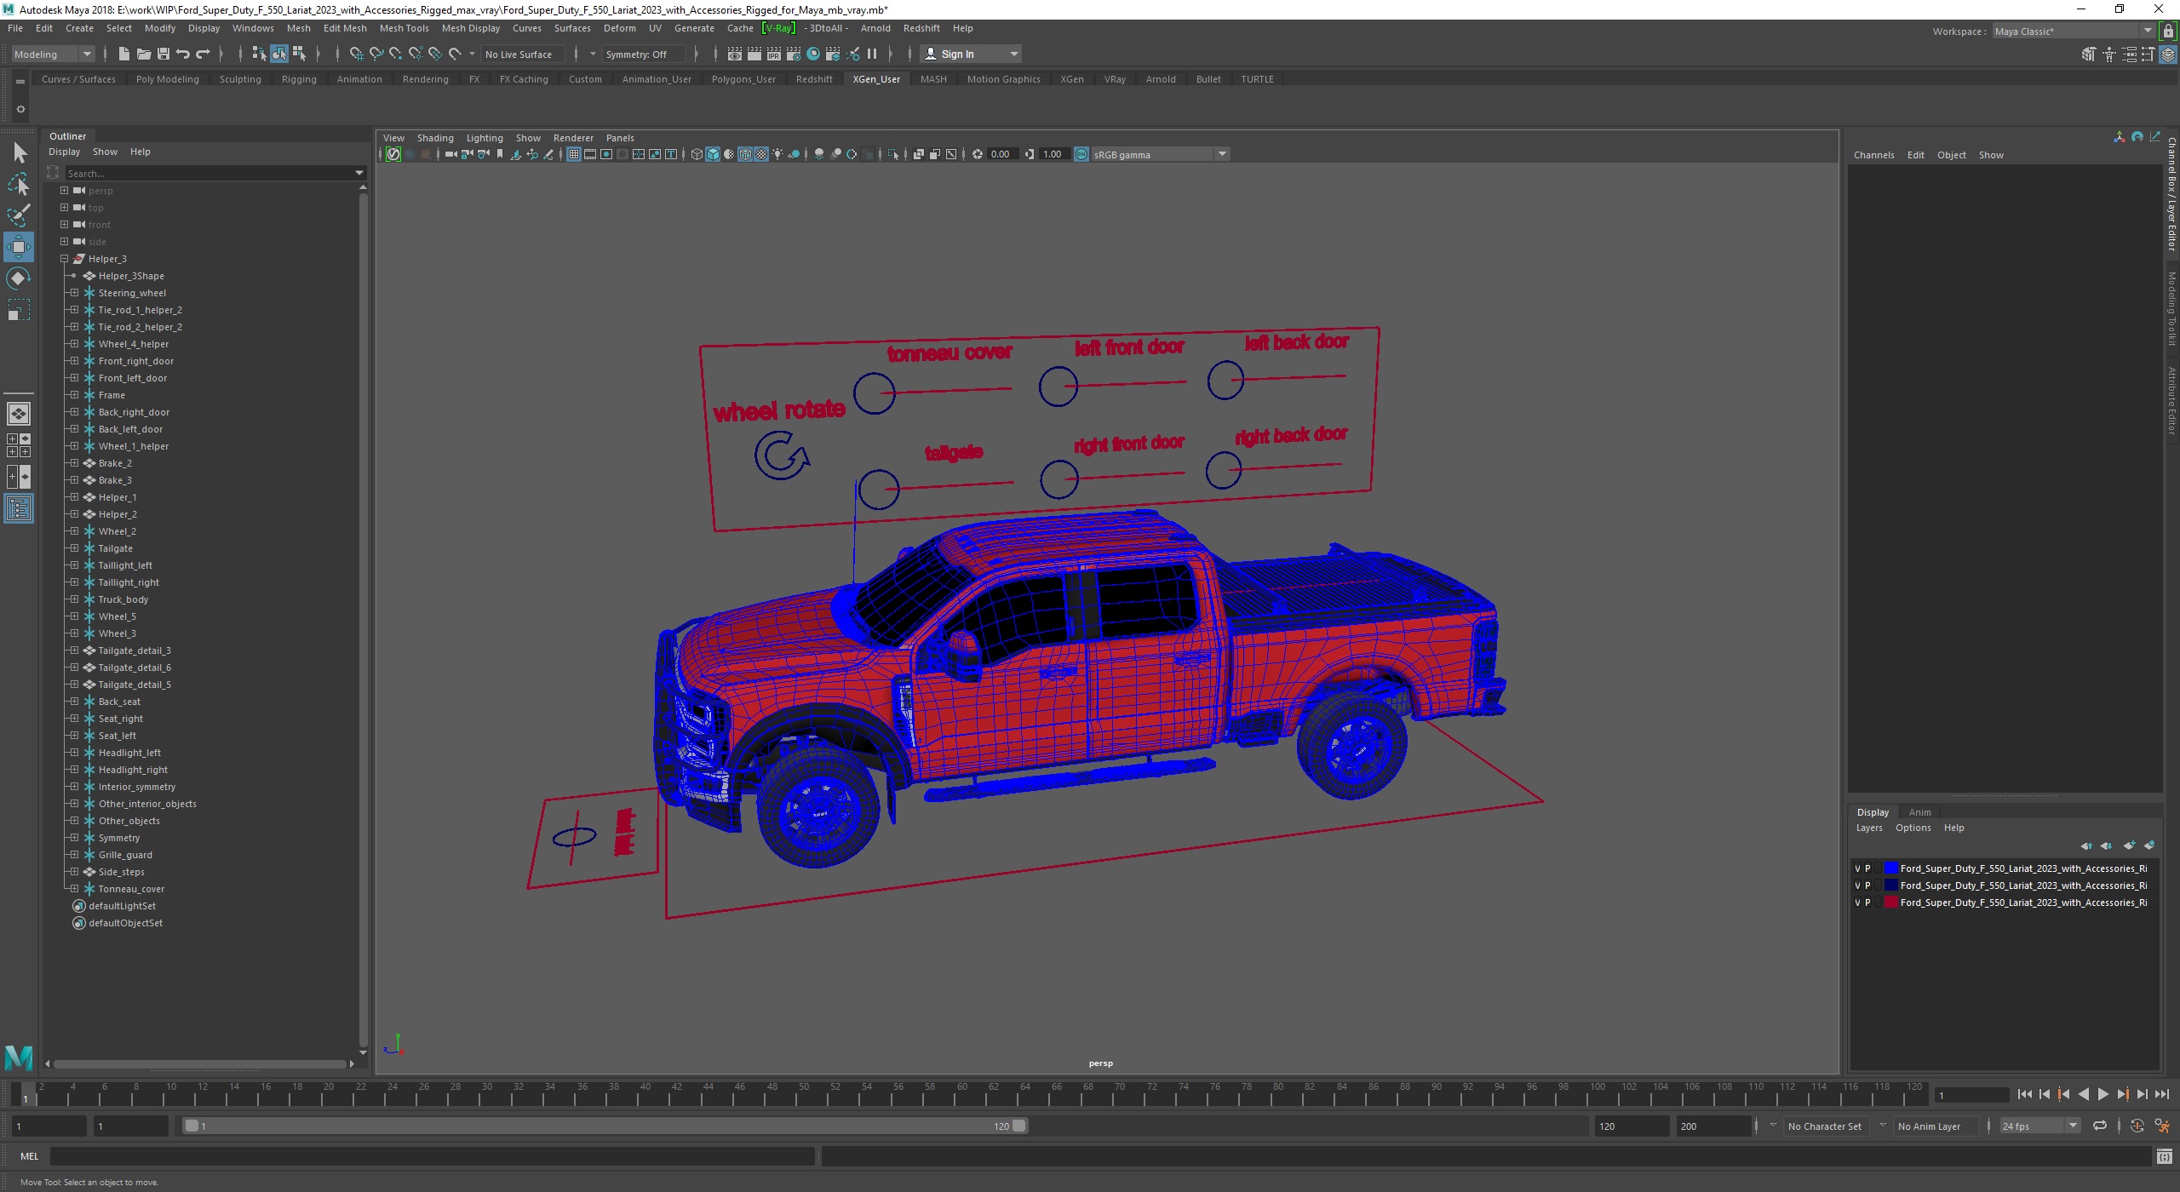This screenshot has width=2180, height=1192.
Task: Activate the Lasso select tool
Action: click(19, 184)
